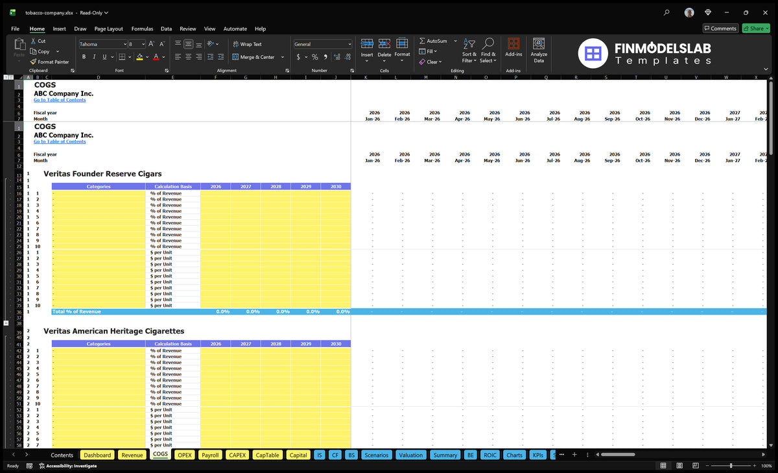Apply Italic formatting
The height and width of the screenshot is (473, 778).
[x=94, y=57]
